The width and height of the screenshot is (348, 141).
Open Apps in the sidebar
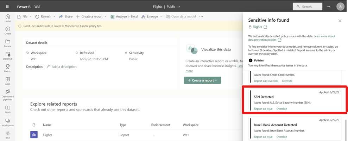7,81
